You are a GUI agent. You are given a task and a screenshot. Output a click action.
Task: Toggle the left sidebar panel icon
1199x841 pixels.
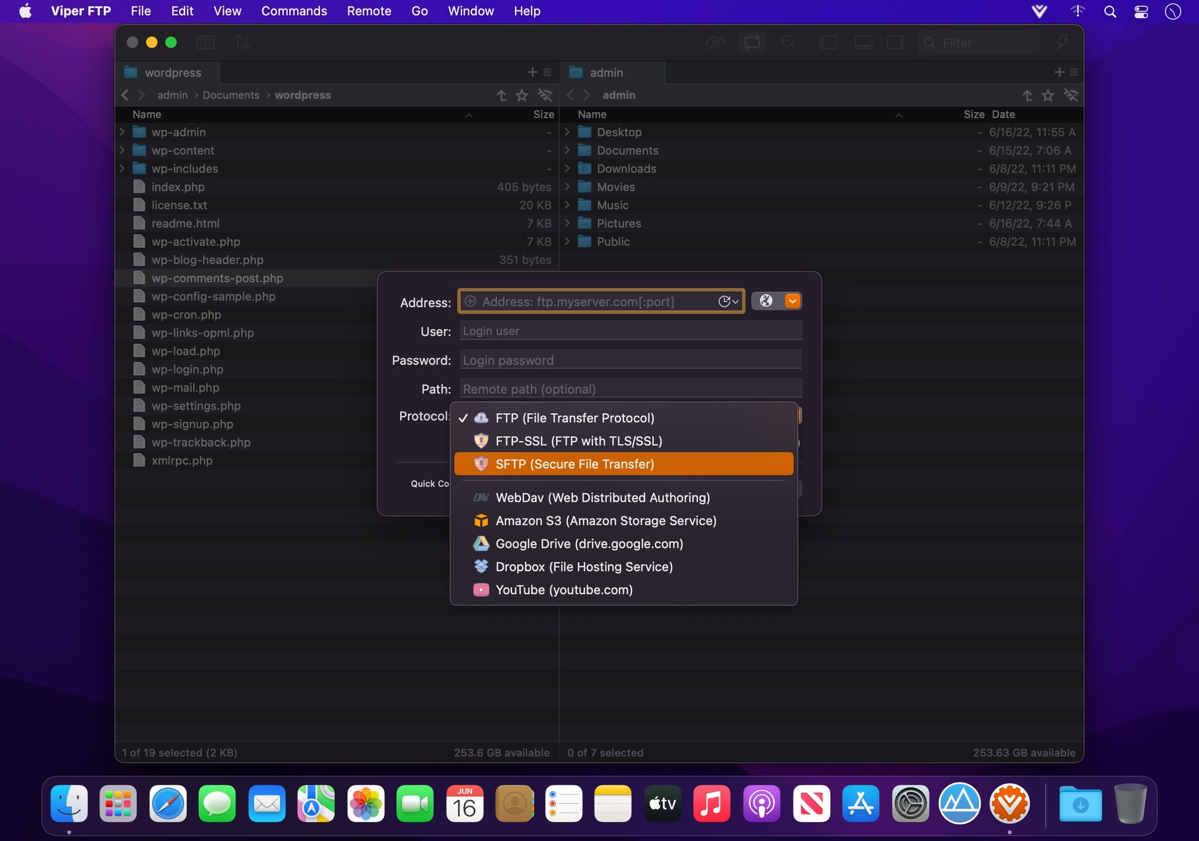pos(828,42)
